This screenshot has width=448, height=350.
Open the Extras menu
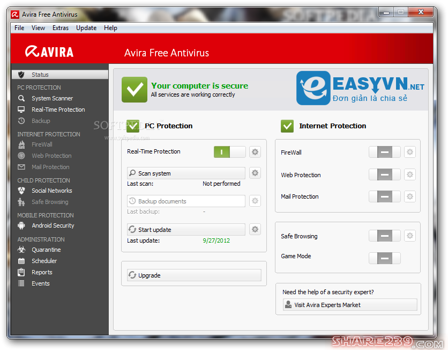pos(61,28)
